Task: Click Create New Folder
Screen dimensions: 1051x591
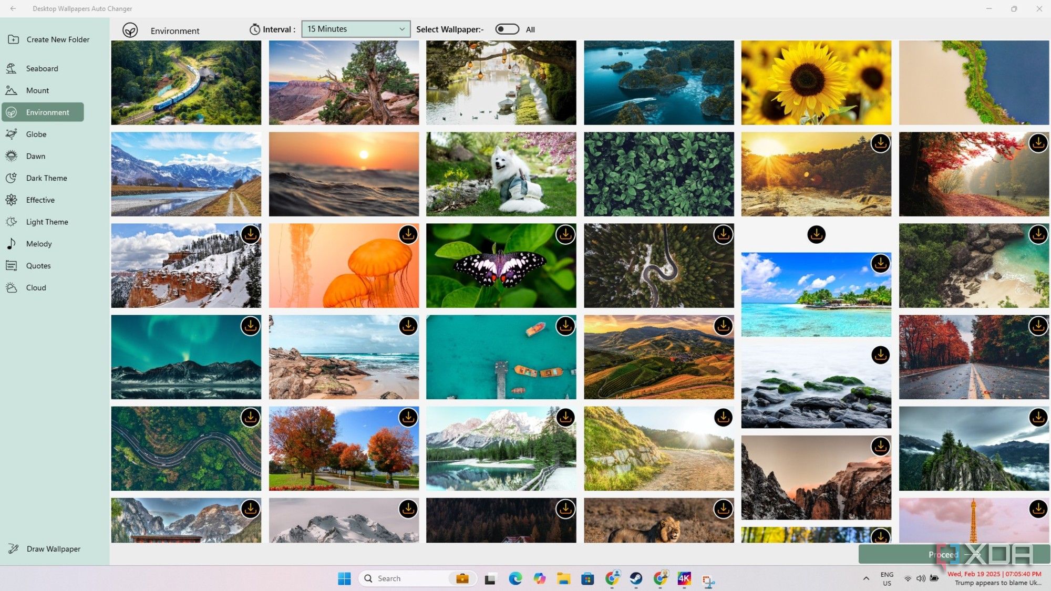Action: [x=58, y=39]
